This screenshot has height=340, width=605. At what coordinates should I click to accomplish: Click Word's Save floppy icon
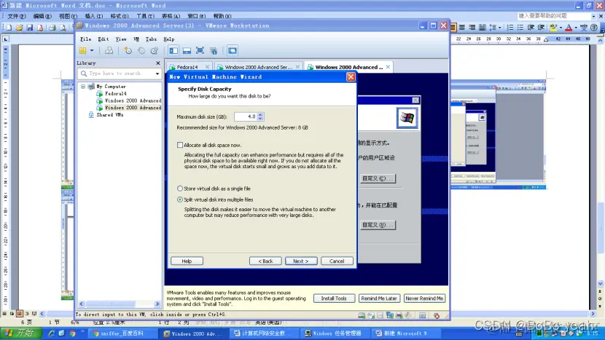click(30, 28)
